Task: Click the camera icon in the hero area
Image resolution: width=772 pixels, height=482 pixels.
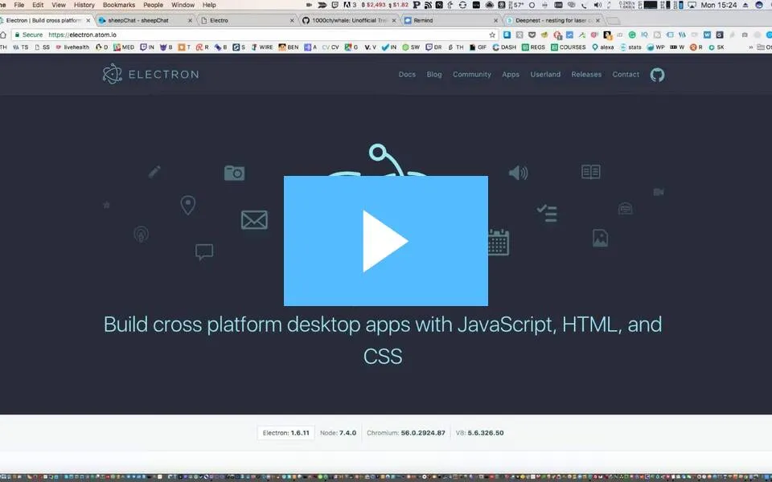Action: (234, 173)
